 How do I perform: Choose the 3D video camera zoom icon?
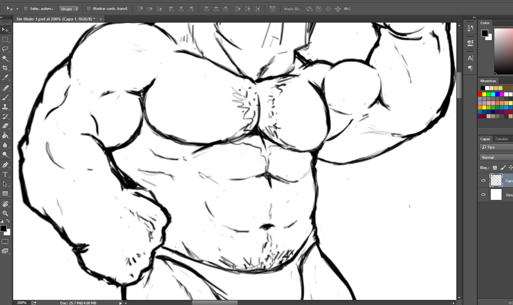click(347, 9)
